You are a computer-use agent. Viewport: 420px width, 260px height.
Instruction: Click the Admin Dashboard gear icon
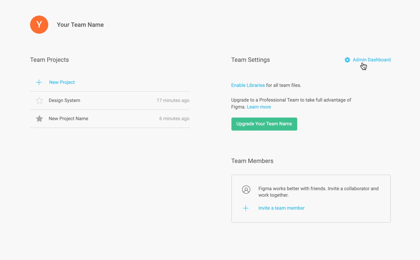coord(347,60)
